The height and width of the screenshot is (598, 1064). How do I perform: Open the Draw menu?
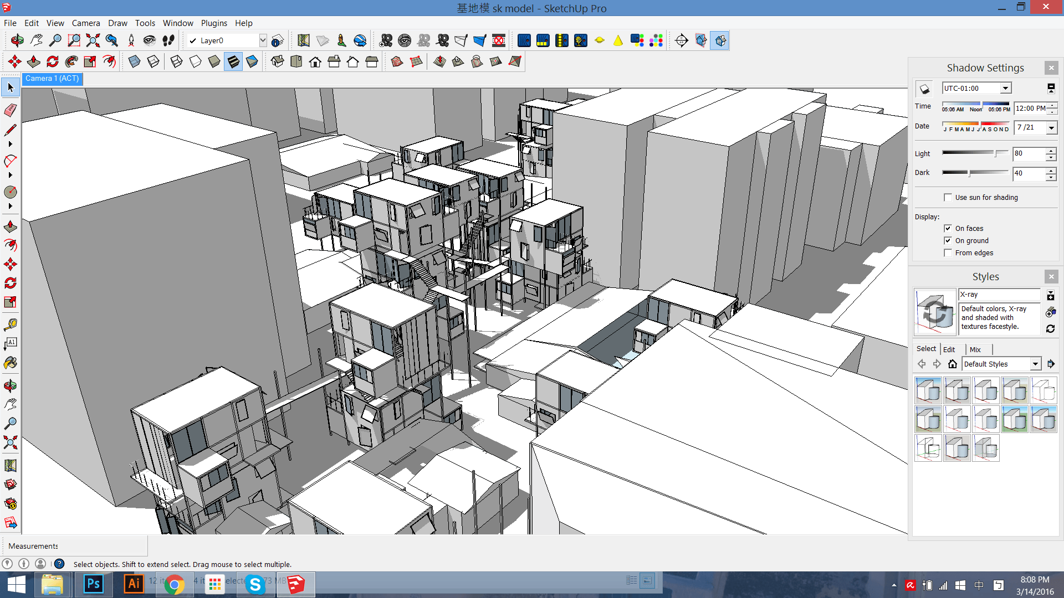tap(117, 23)
